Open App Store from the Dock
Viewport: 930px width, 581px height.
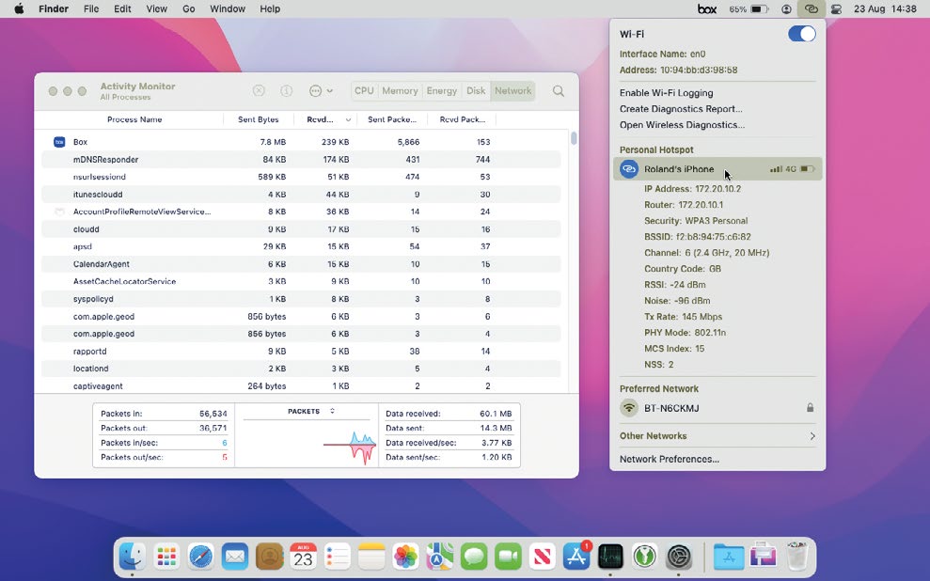point(576,557)
